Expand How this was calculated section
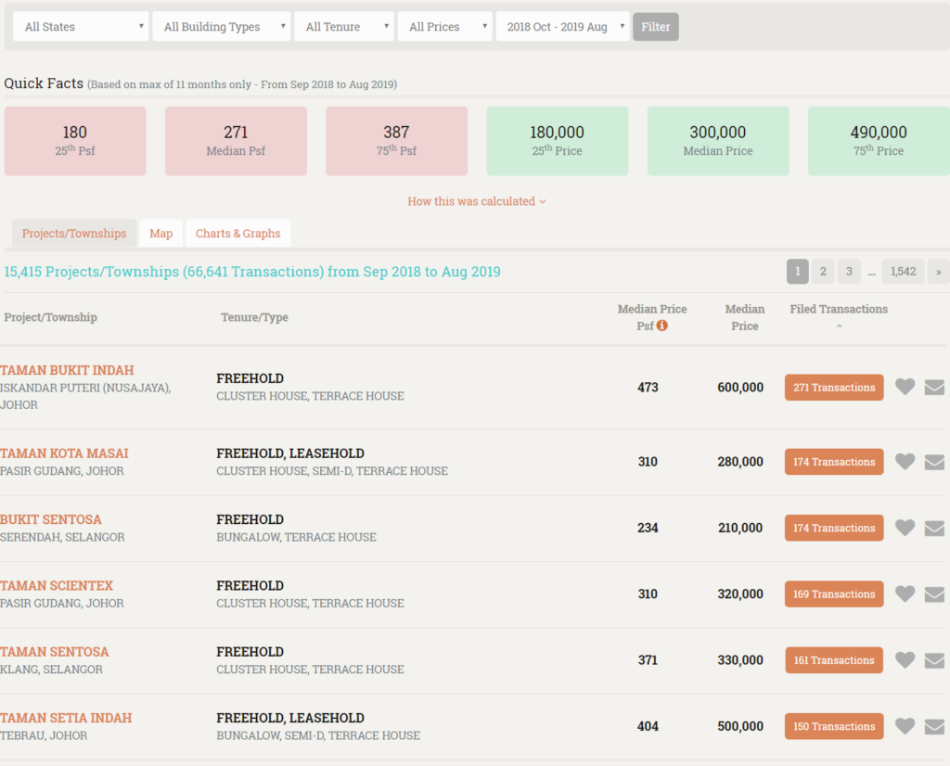 point(477,201)
